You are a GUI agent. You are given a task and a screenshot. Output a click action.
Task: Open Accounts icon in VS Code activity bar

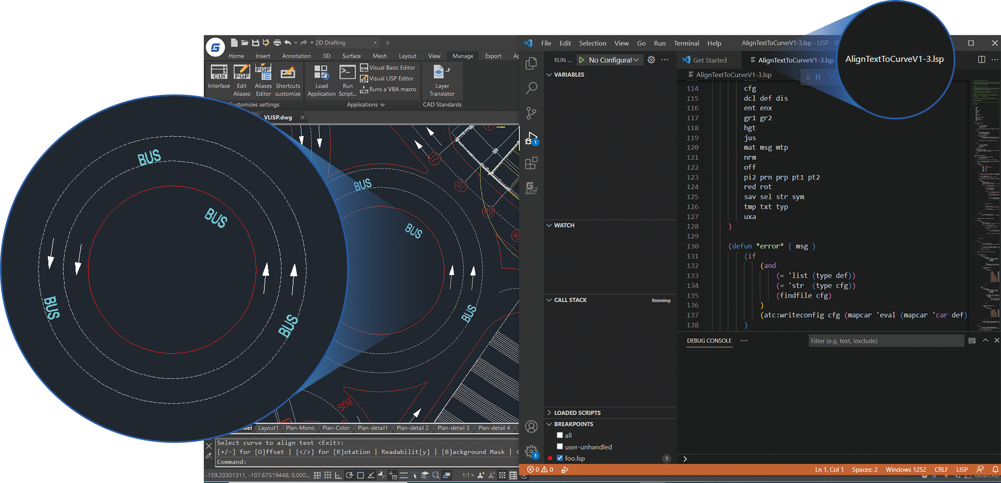click(531, 427)
